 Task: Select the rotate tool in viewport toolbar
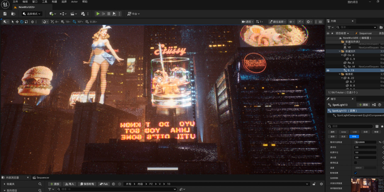click(x=22, y=22)
